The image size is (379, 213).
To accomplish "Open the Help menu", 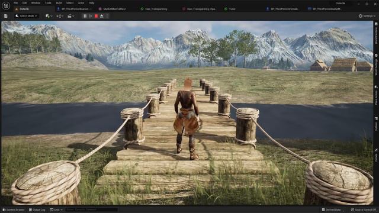I will [x=91, y=3].
